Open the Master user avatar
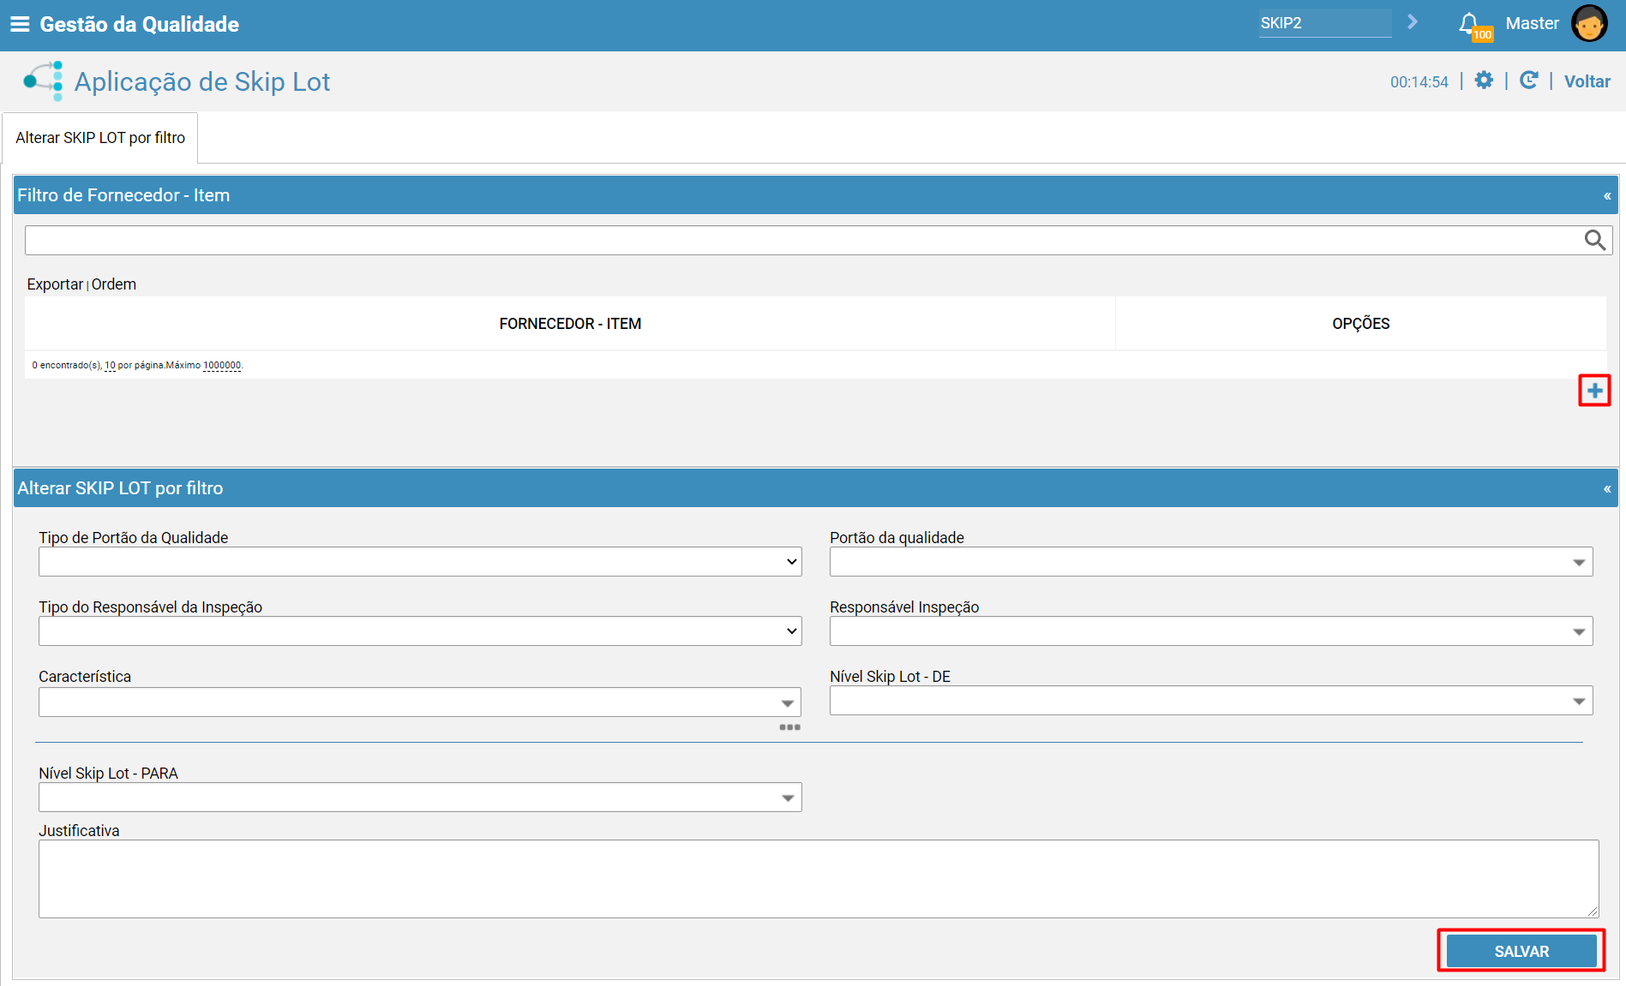This screenshot has height=986, width=1626. [1588, 23]
